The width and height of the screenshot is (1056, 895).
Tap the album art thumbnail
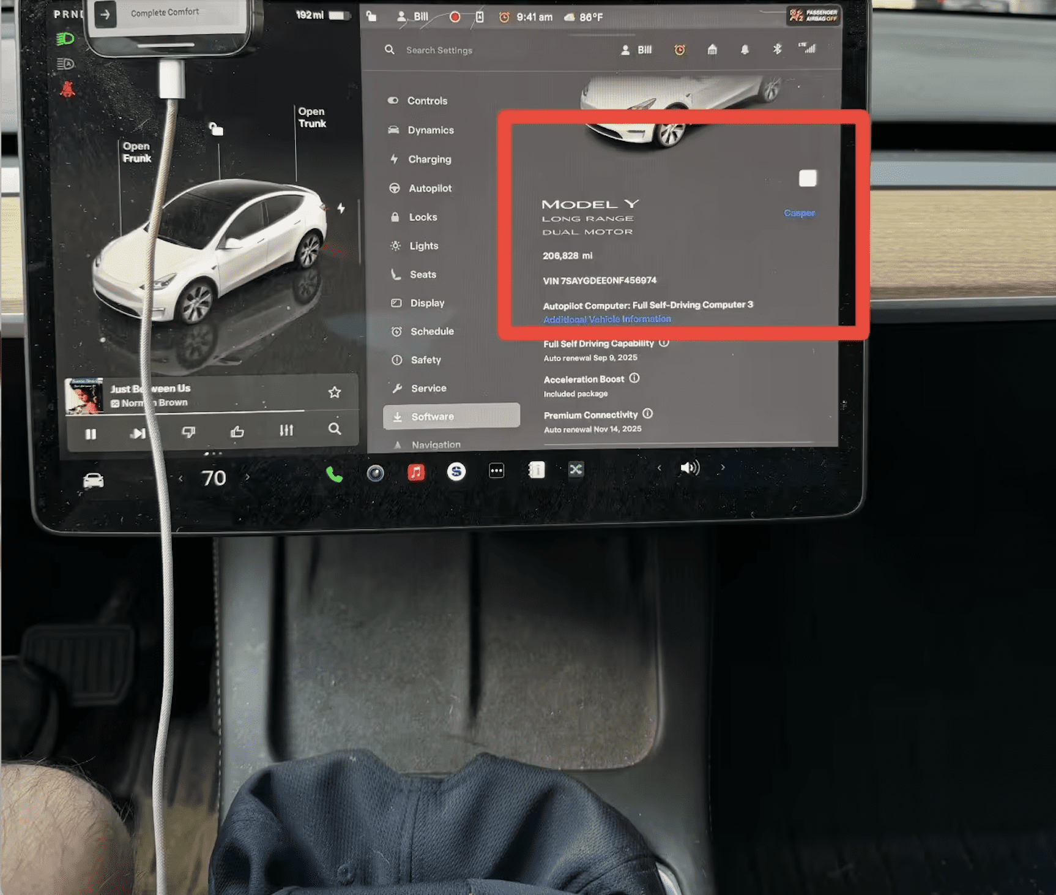[x=84, y=396]
